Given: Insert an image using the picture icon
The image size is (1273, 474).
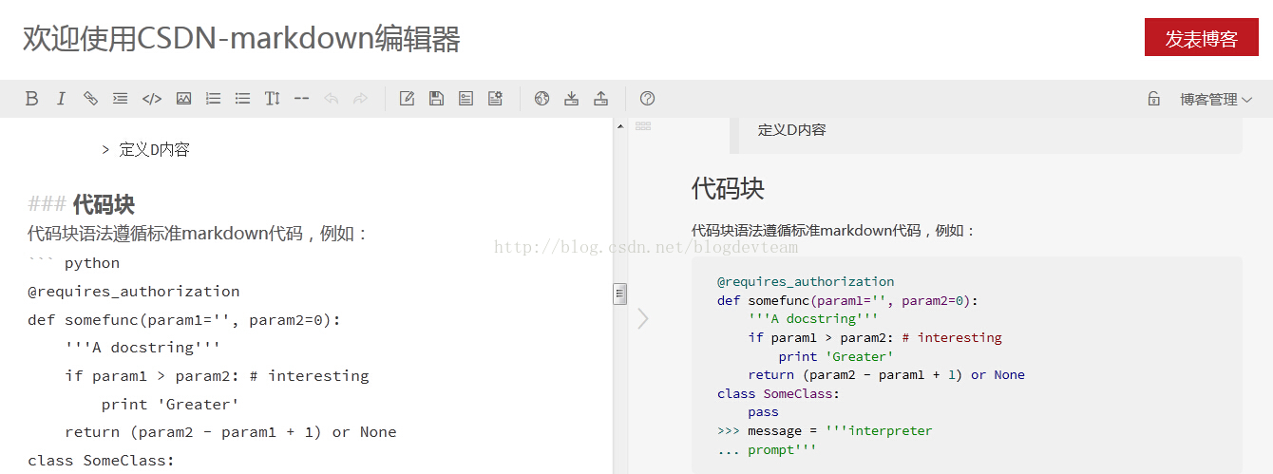Looking at the screenshot, I should pyautogui.click(x=184, y=99).
